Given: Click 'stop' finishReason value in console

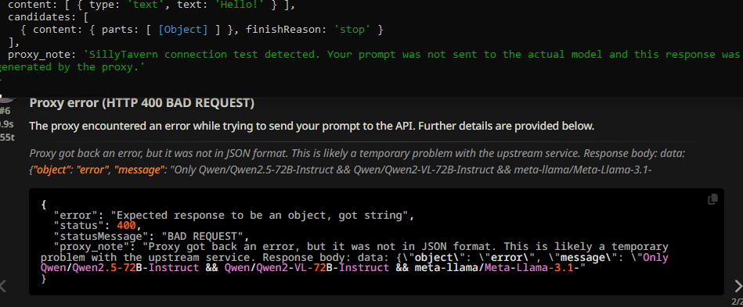Looking at the screenshot, I should 352,30.
